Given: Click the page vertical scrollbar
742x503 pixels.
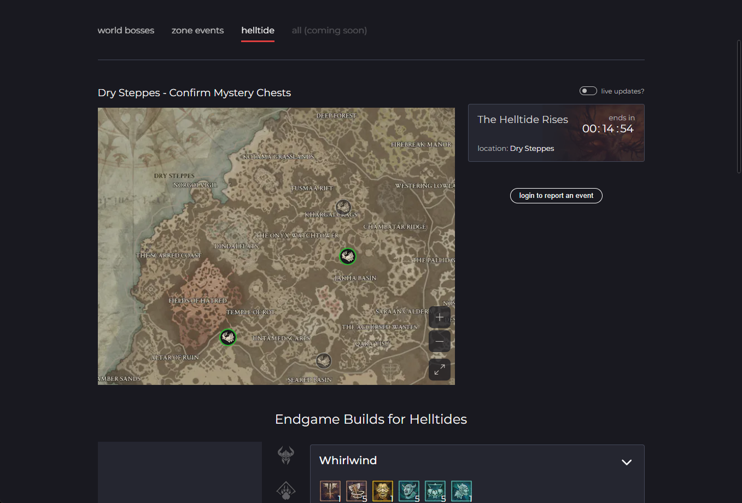Looking at the screenshot, I should point(739,107).
